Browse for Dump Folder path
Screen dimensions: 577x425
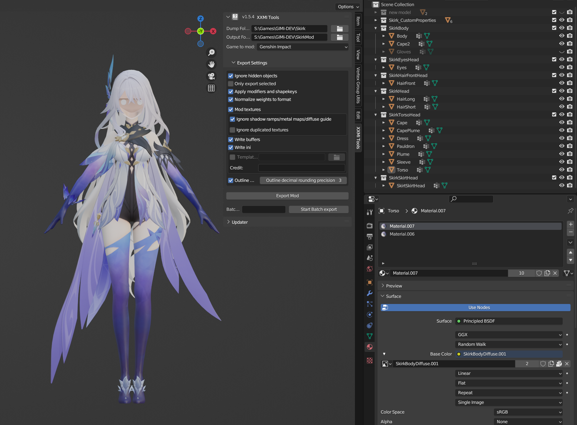(340, 29)
